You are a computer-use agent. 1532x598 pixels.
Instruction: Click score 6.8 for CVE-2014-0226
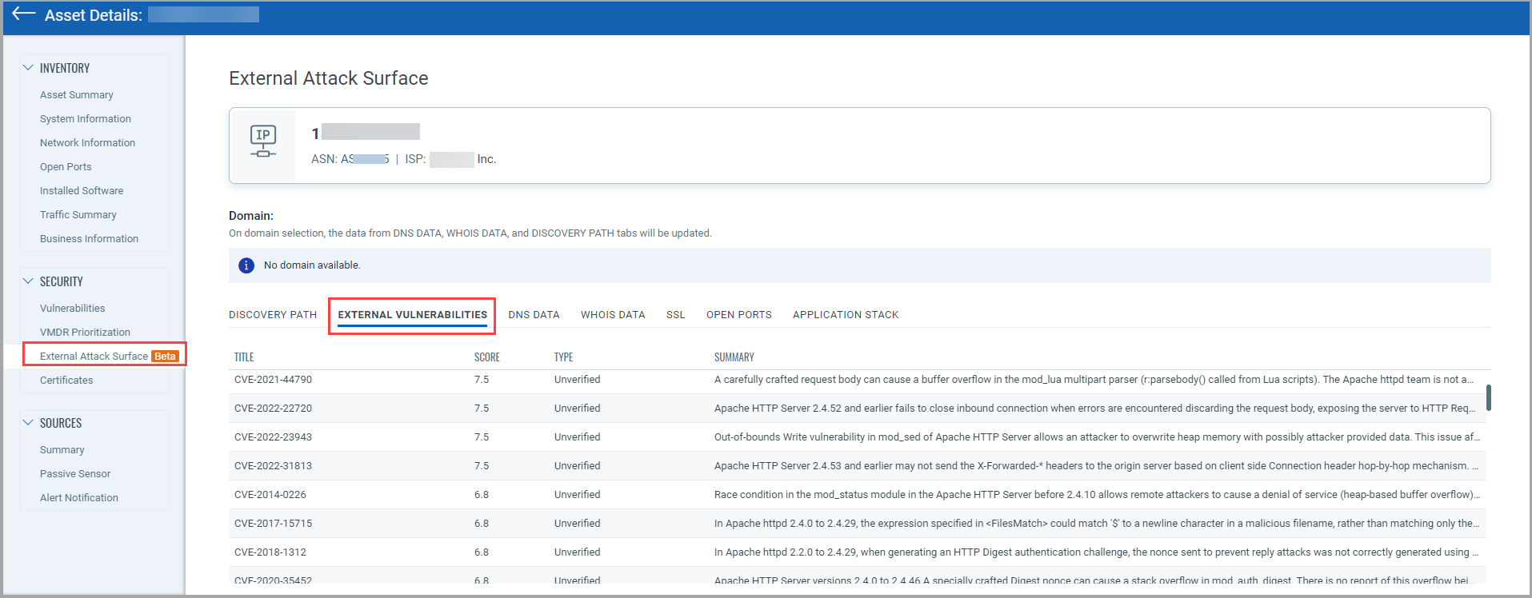pyautogui.click(x=482, y=495)
